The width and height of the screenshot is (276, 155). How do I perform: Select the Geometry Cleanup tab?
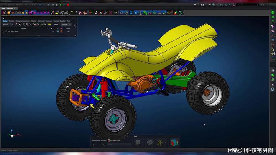coord(45,21)
